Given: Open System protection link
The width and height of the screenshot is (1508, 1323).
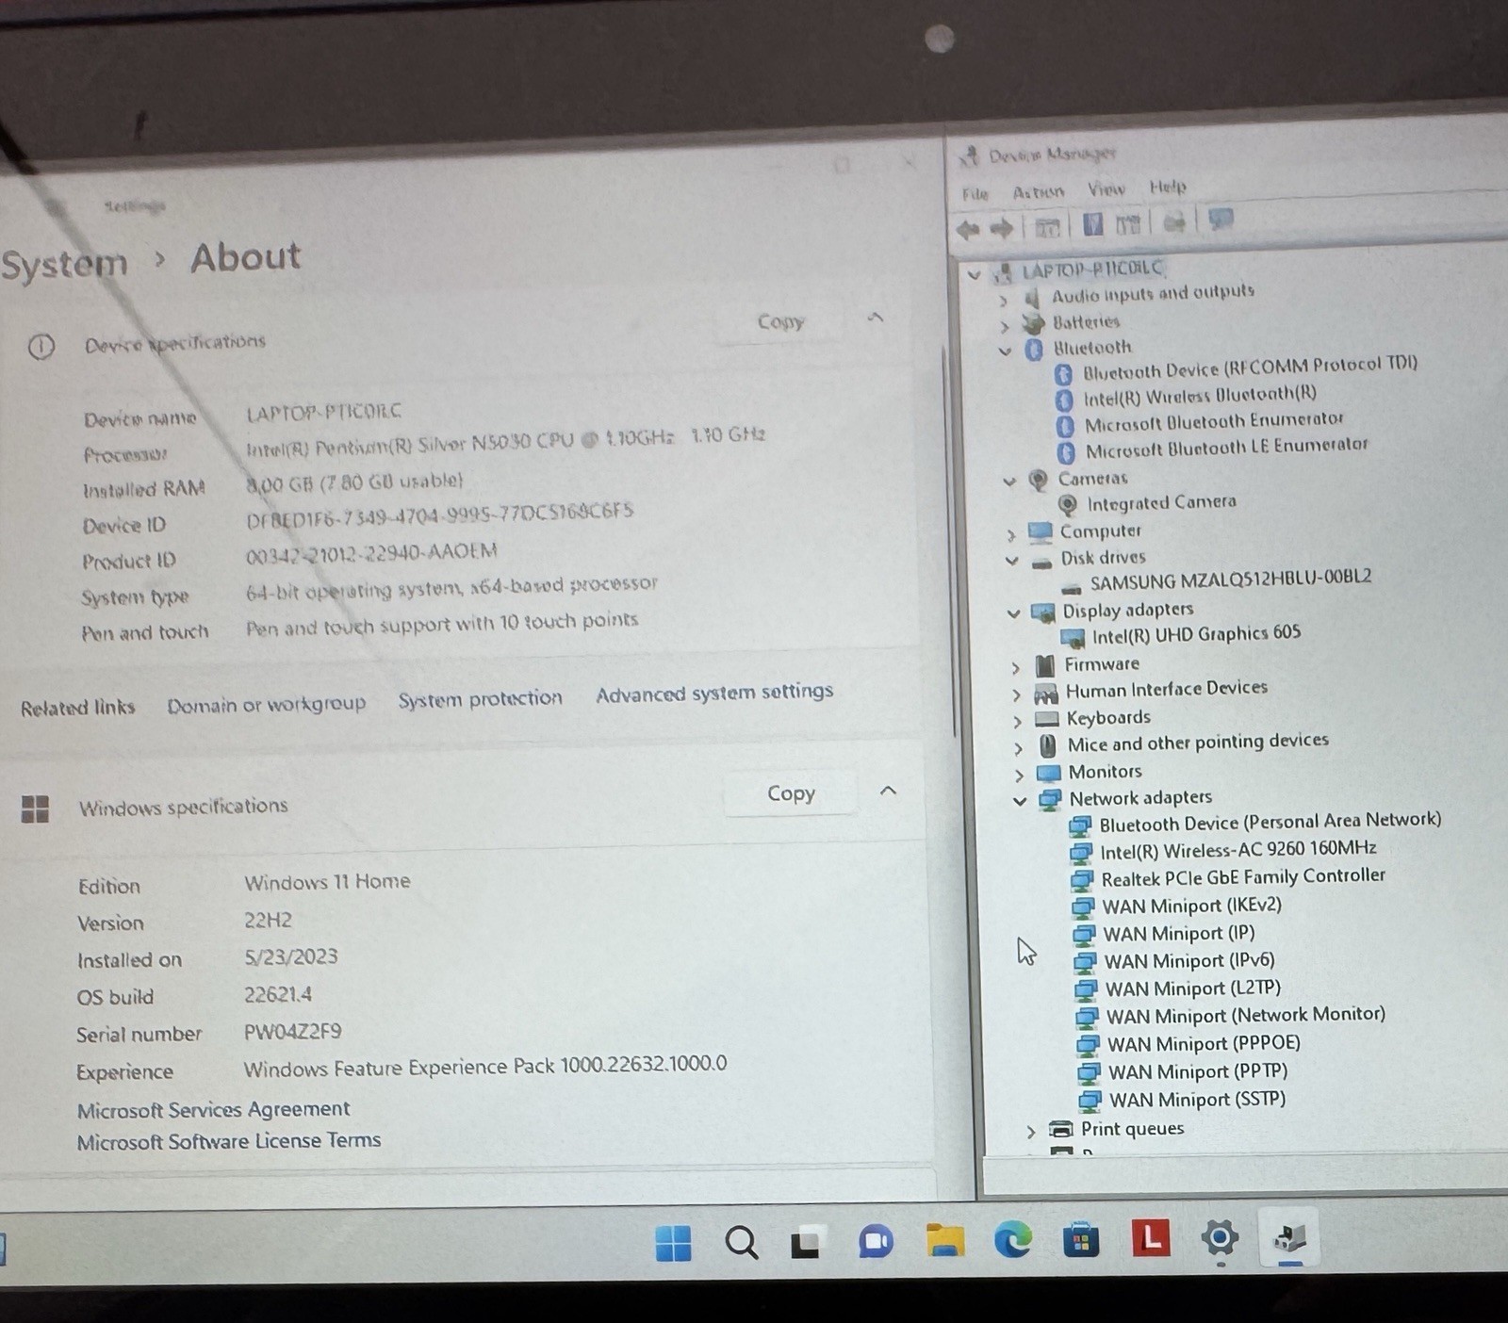Looking at the screenshot, I should (x=480, y=698).
